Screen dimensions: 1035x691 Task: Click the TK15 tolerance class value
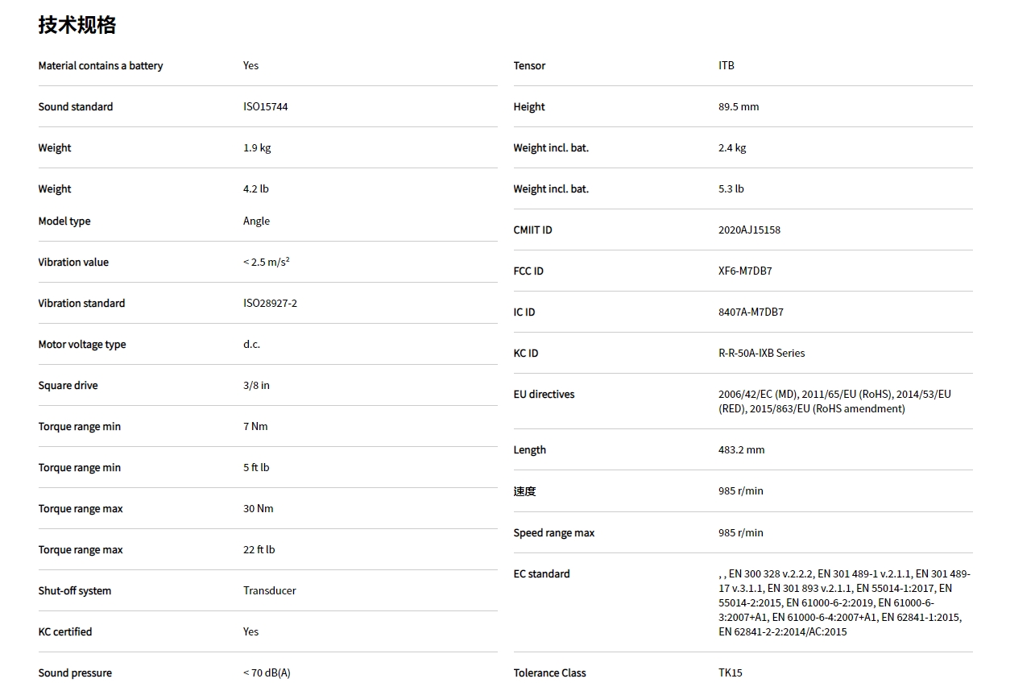pyautogui.click(x=730, y=672)
